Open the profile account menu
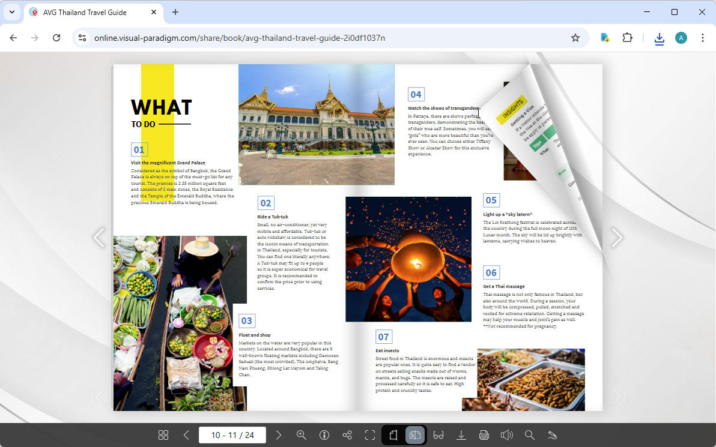Screen dimensions: 716x447 [x=681, y=37]
